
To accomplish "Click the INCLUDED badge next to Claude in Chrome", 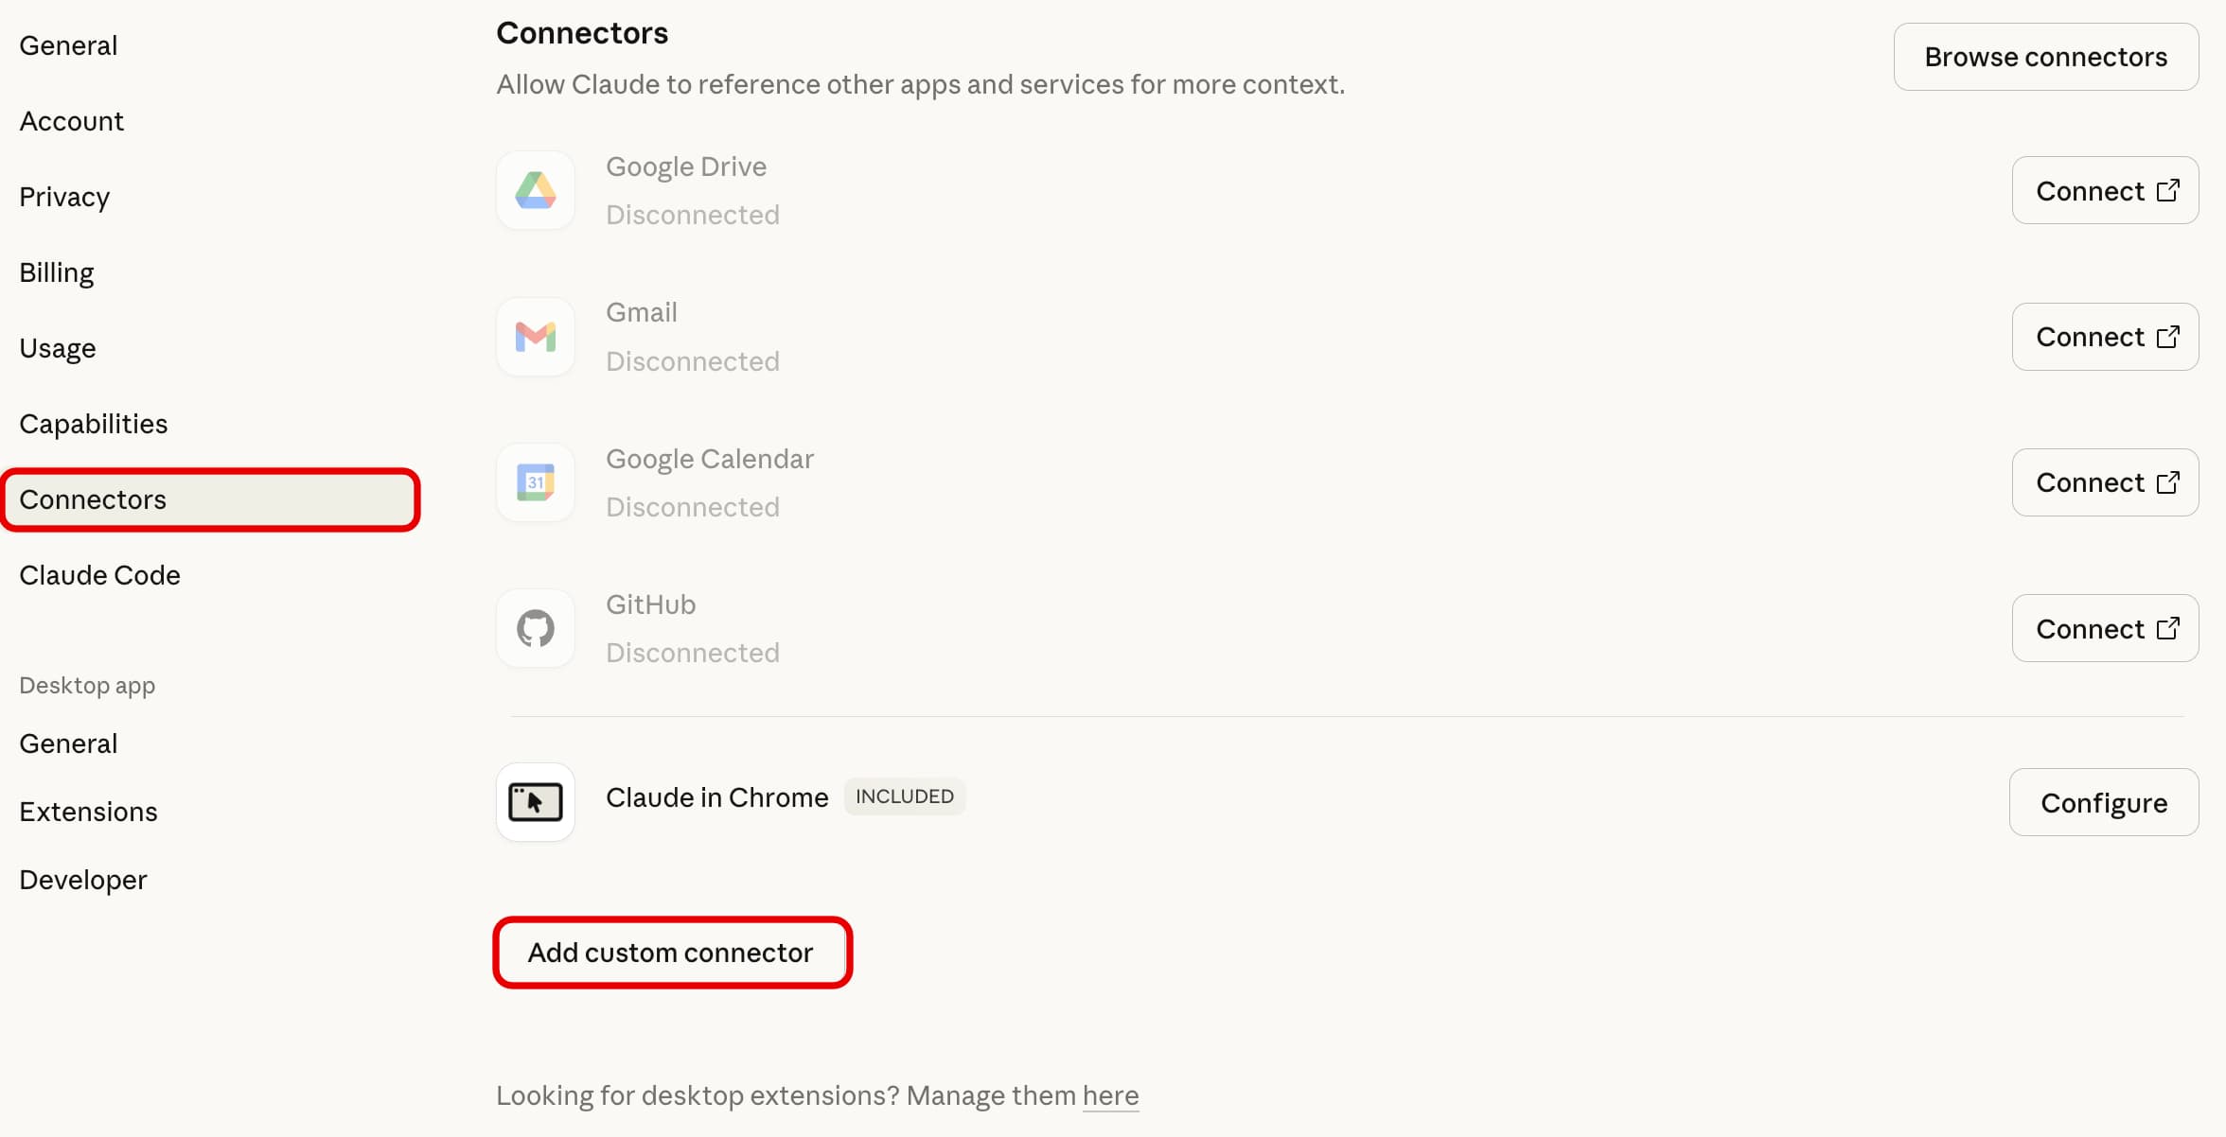I will click(904, 796).
